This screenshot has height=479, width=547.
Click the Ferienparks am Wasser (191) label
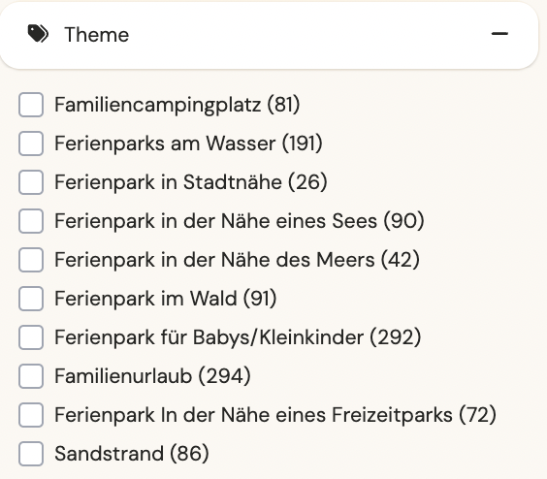188,144
